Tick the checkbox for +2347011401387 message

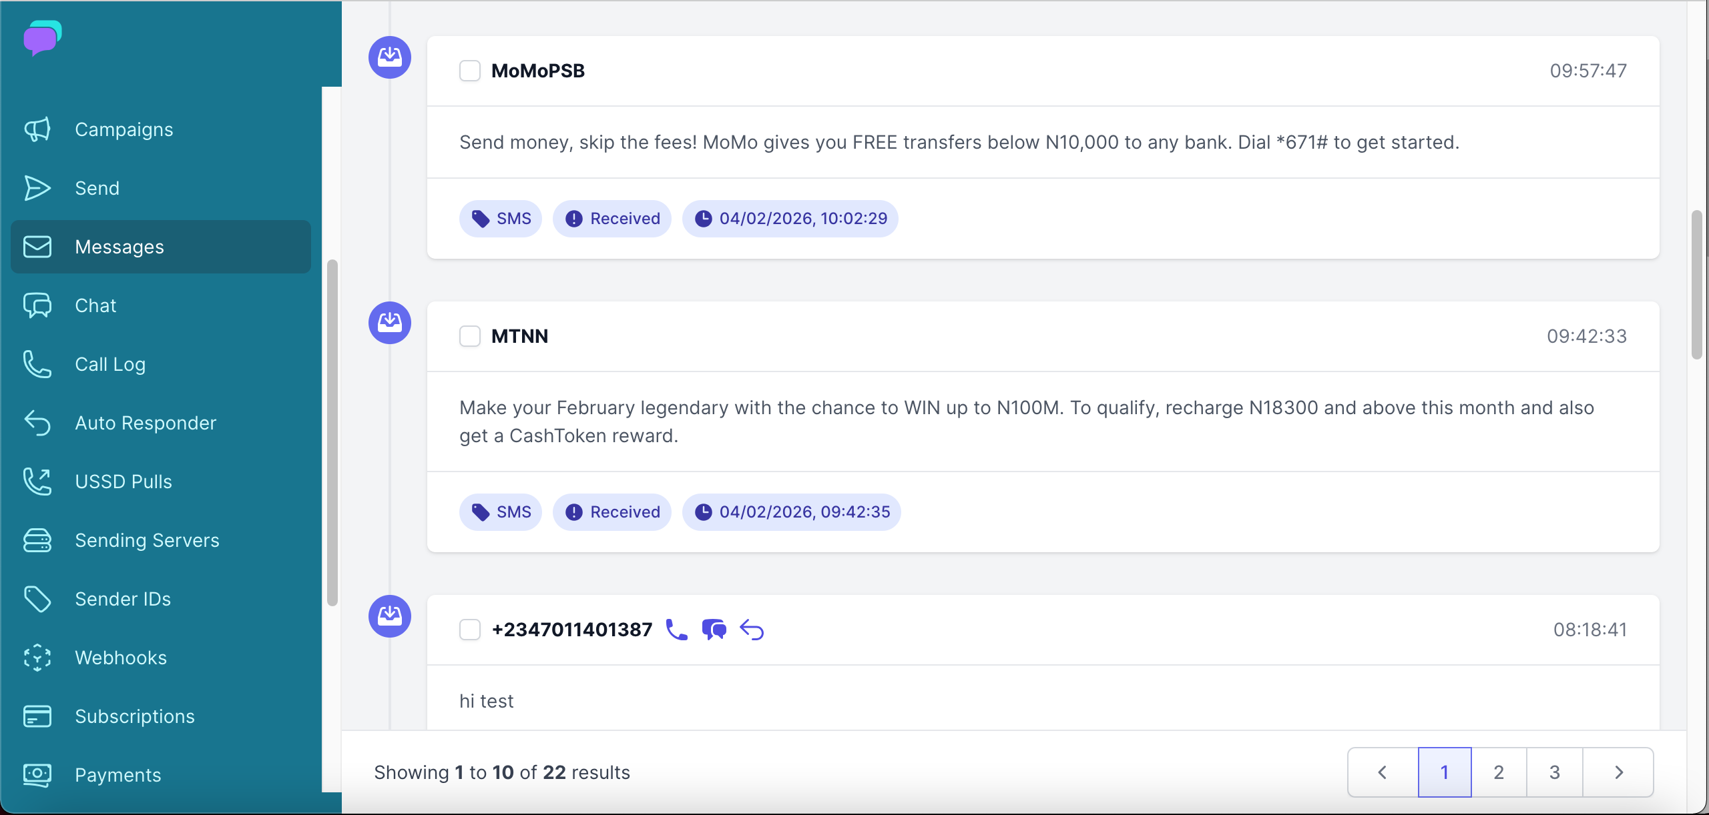pyautogui.click(x=470, y=630)
